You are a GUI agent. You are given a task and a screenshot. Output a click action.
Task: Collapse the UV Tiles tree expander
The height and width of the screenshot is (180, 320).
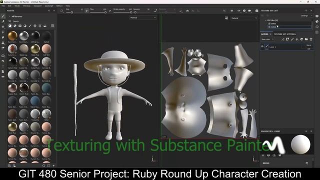click(265, 20)
